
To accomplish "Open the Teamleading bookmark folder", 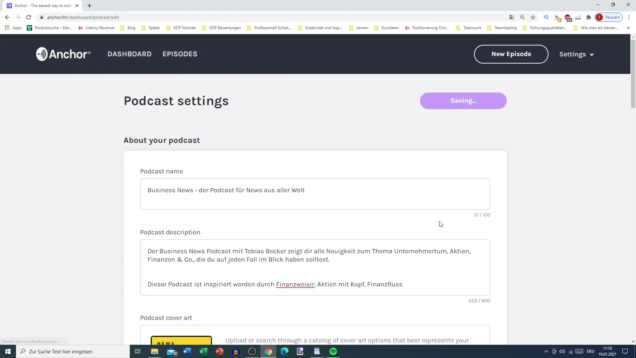I will [x=502, y=28].
